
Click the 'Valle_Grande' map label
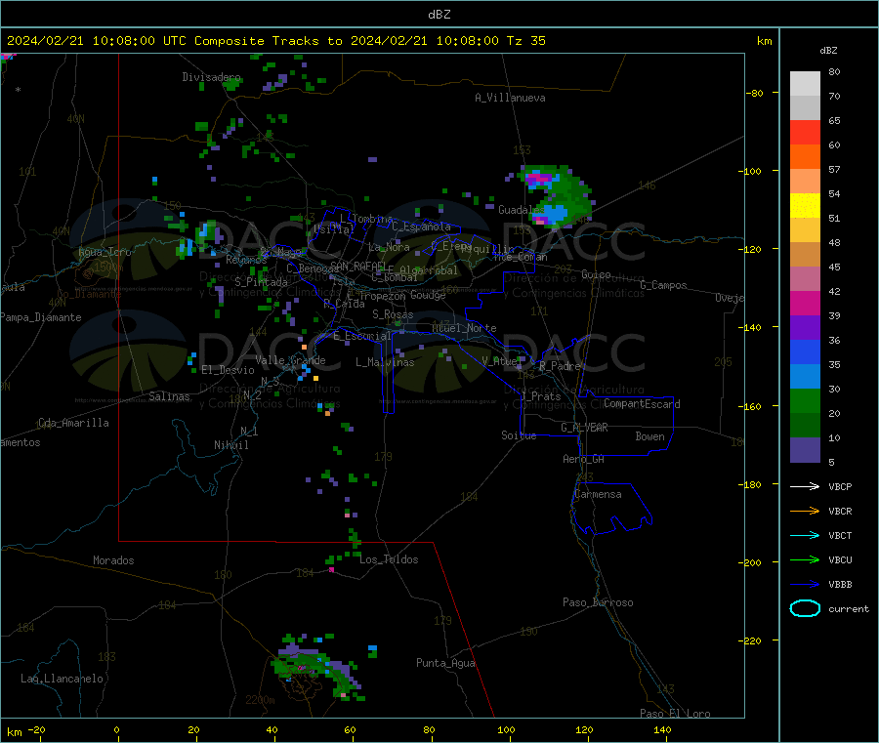[x=290, y=360]
